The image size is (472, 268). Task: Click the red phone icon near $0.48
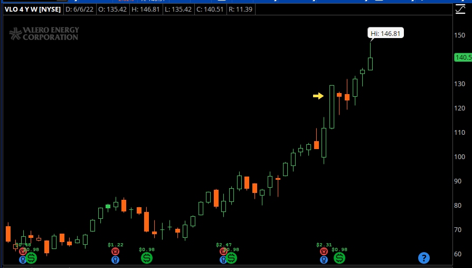(x=23, y=251)
